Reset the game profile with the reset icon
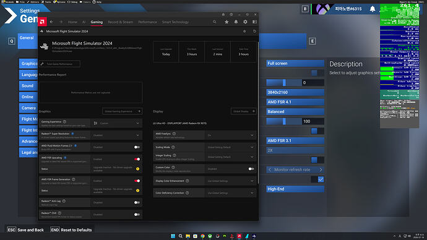This screenshot has width=427, height=240. tap(254, 32)
